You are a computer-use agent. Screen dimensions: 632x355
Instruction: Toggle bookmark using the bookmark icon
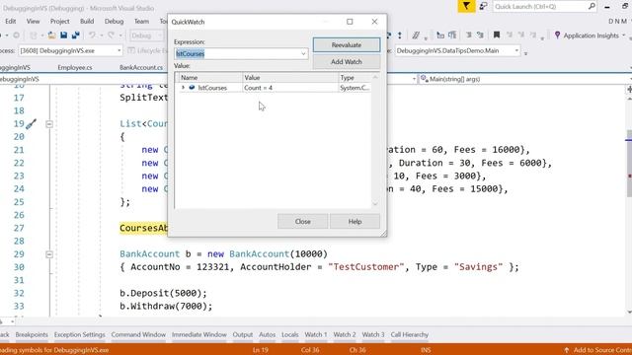(x=497, y=35)
